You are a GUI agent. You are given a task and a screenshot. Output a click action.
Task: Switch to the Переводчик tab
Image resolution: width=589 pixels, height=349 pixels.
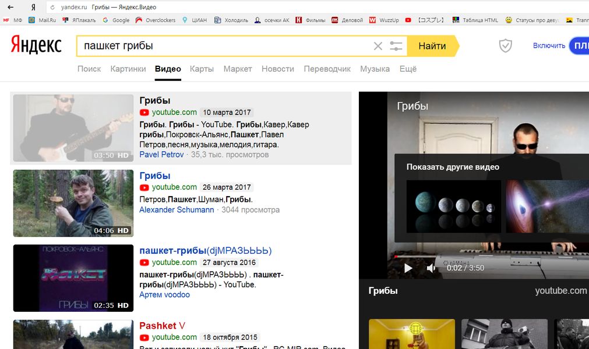327,69
